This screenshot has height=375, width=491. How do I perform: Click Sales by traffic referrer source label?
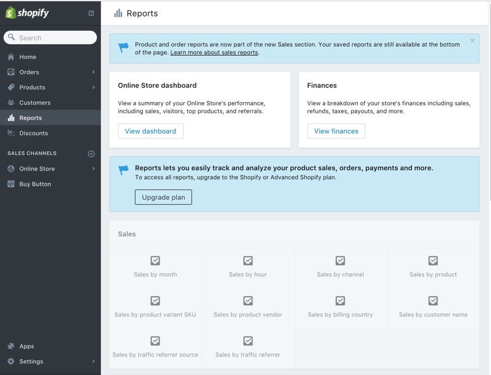[155, 355]
